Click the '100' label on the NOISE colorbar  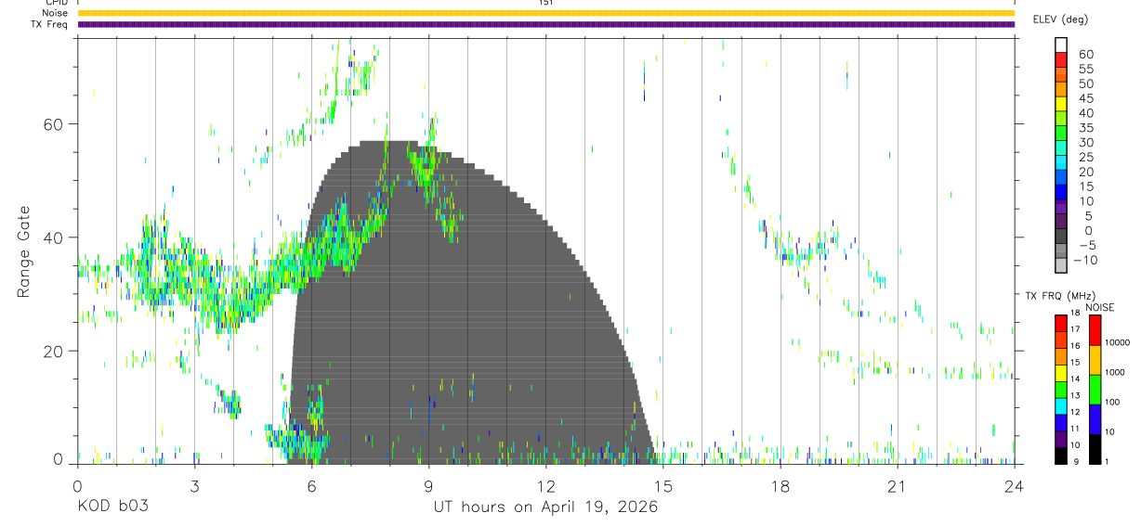1112,403
